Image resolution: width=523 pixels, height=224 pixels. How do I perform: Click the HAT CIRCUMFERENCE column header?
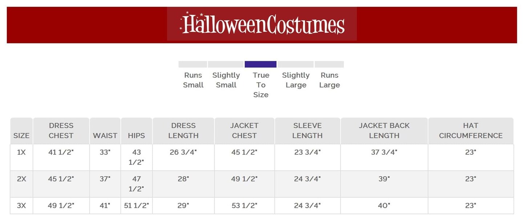tap(470, 131)
